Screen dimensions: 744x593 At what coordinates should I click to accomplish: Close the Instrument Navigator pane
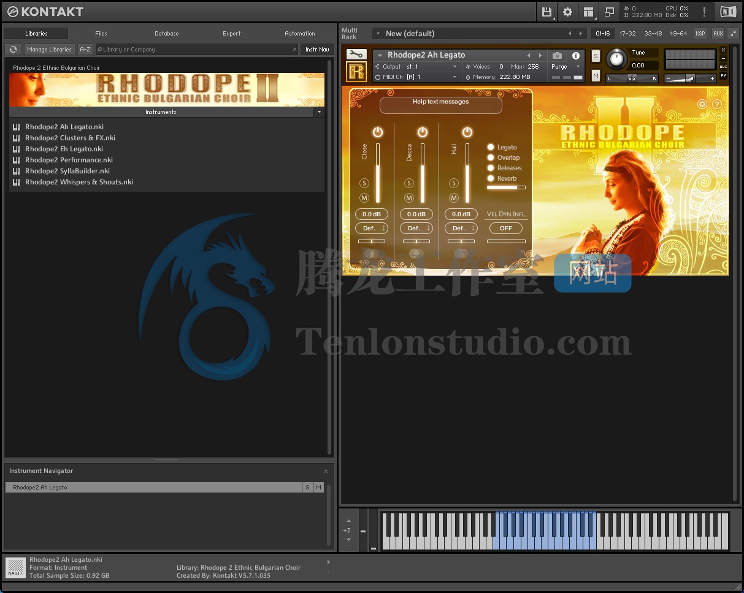point(326,471)
